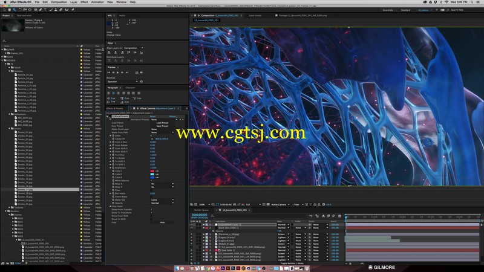The image size is (484, 272).
Task: Open the Animation menu
Action: 97,2
